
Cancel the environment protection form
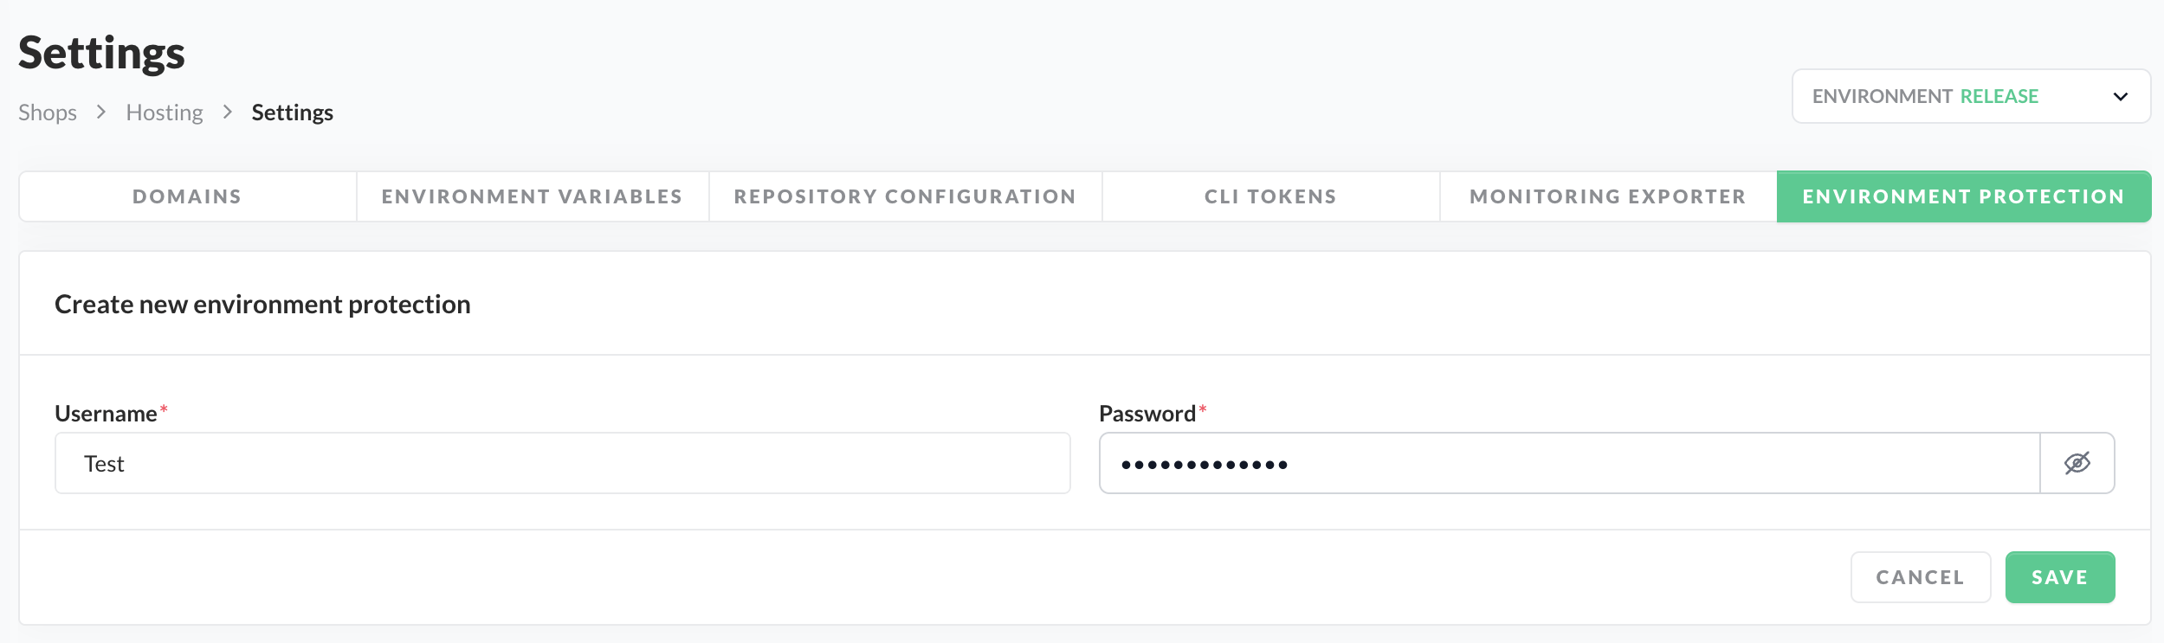pyautogui.click(x=1920, y=577)
